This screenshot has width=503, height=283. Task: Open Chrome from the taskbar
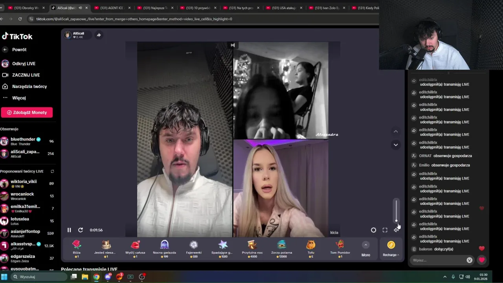(96, 277)
